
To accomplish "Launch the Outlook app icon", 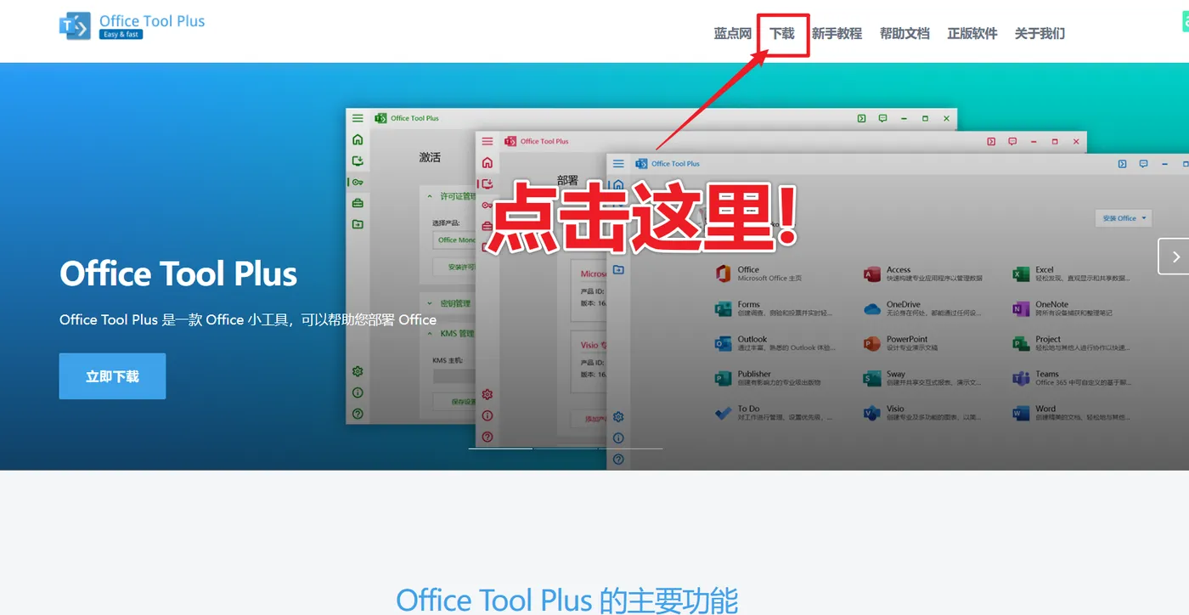I will coord(724,343).
